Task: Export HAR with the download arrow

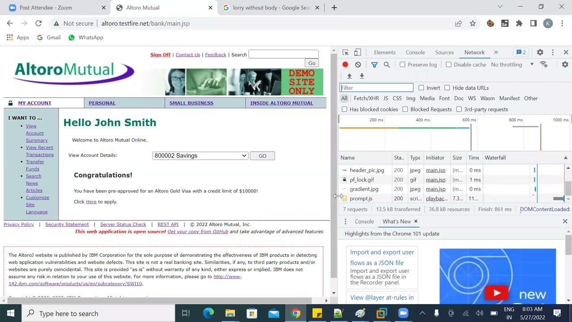Action: (362, 76)
